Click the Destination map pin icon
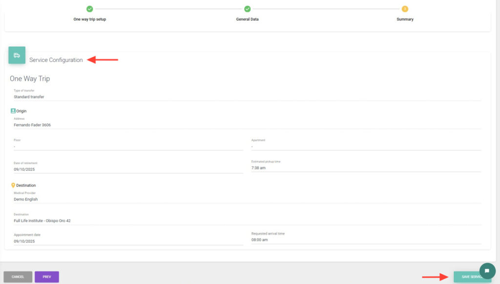 coord(13,185)
